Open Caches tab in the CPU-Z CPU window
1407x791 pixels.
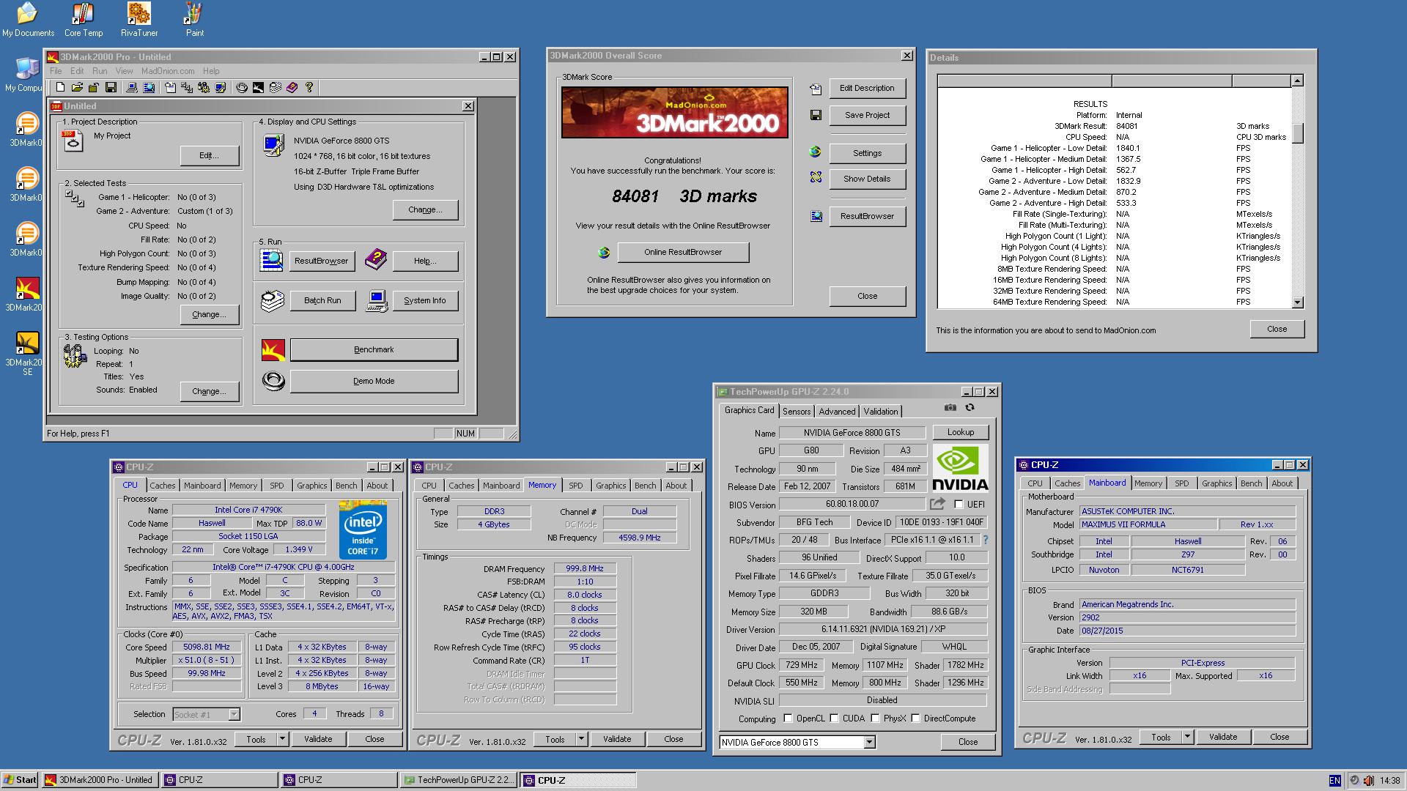[x=163, y=486]
